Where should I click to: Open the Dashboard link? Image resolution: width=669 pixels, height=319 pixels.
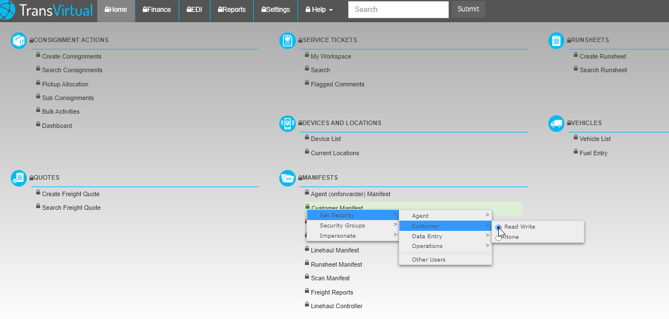pyautogui.click(x=57, y=126)
